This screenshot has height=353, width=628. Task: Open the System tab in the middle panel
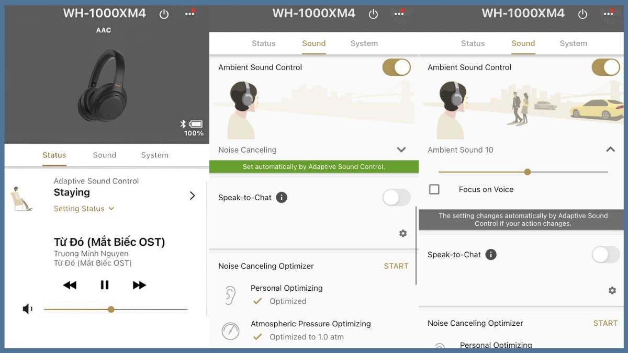tap(364, 43)
